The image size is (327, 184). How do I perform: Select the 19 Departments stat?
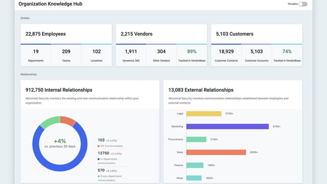pyautogui.click(x=36, y=55)
